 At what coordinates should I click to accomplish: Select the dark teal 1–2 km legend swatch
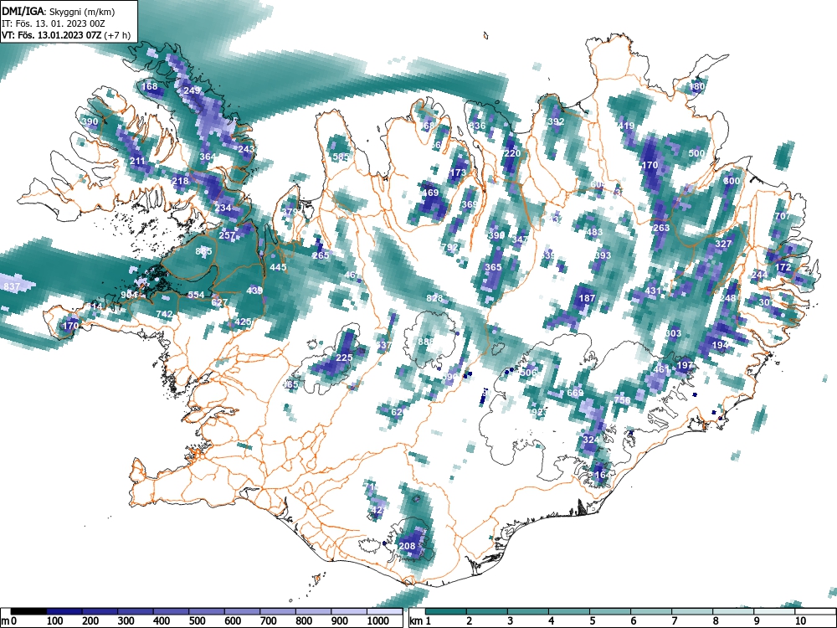(x=446, y=611)
